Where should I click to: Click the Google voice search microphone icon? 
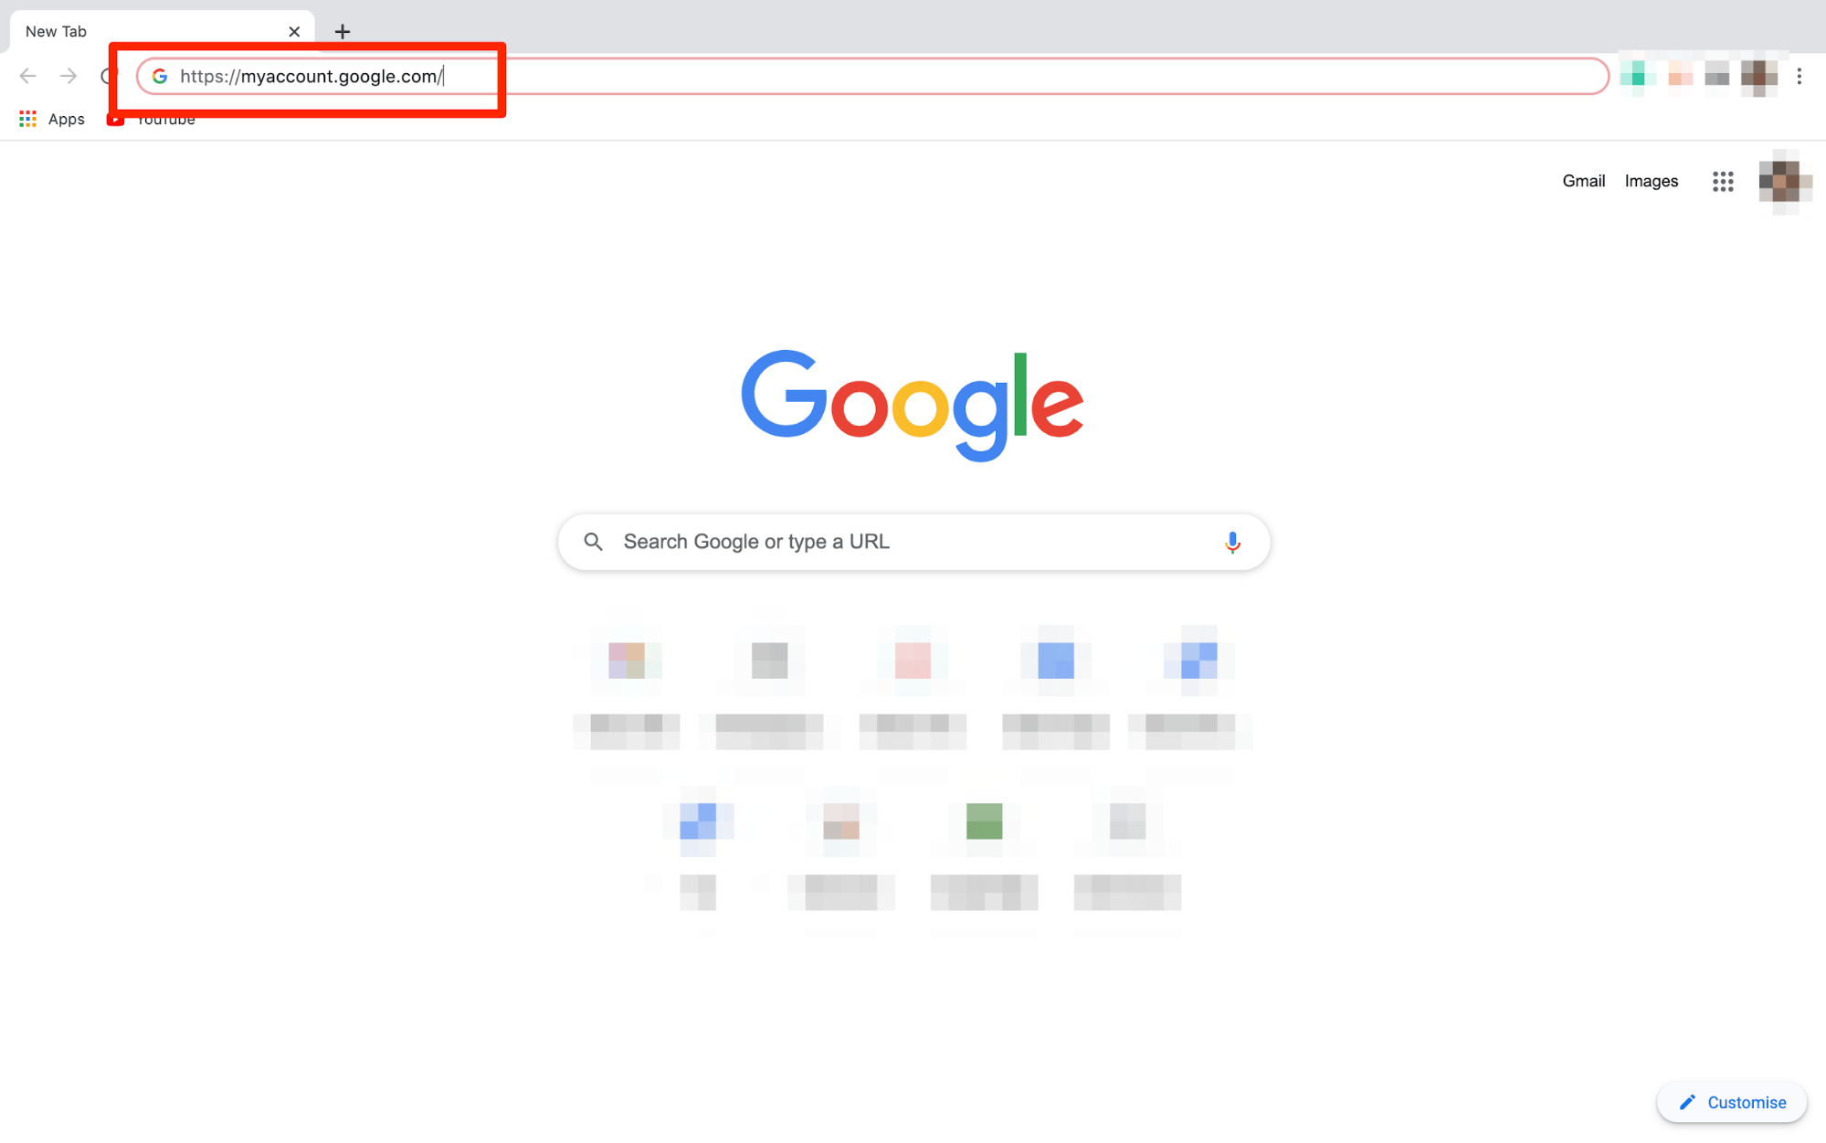coord(1231,540)
